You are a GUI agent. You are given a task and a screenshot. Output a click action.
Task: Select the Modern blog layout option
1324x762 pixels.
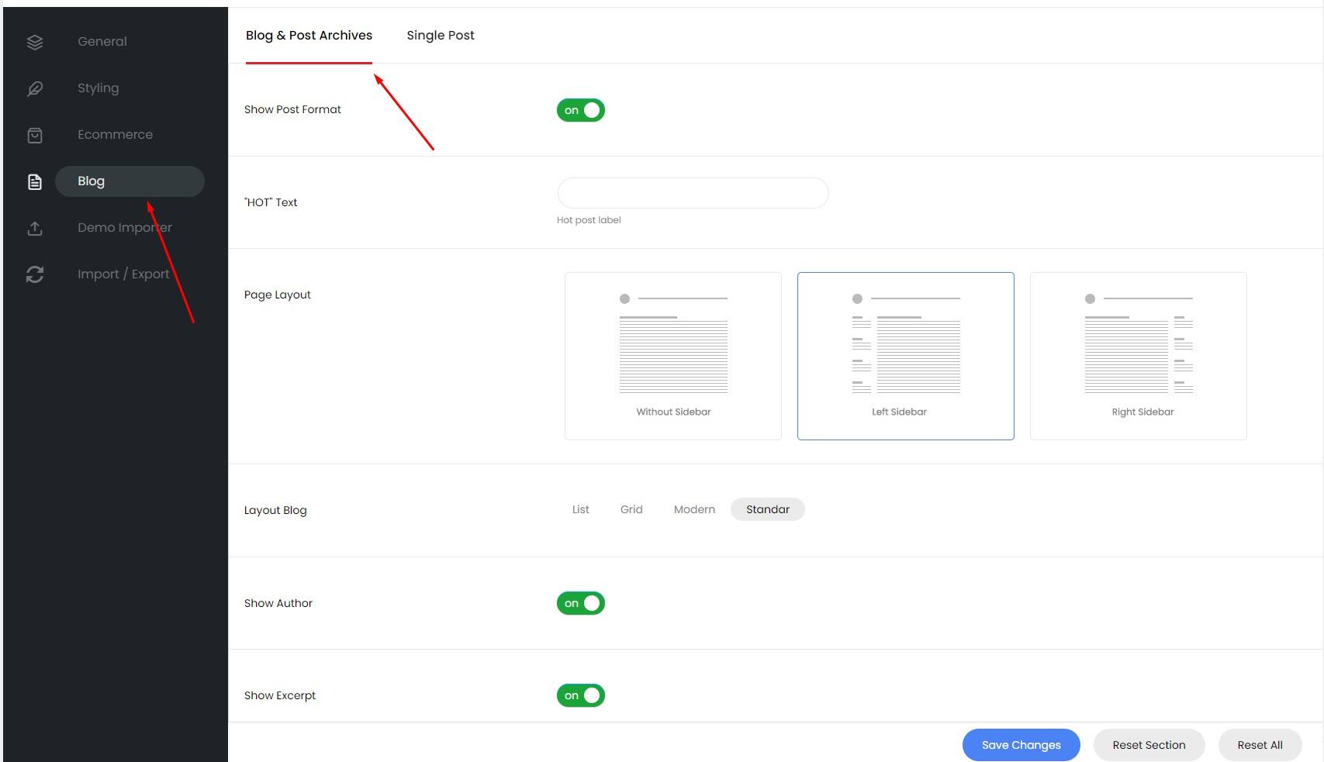click(694, 509)
